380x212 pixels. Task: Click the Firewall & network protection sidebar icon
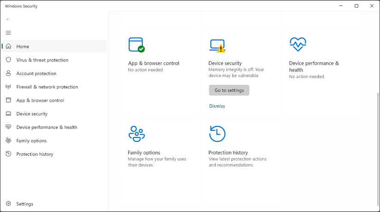8,87
